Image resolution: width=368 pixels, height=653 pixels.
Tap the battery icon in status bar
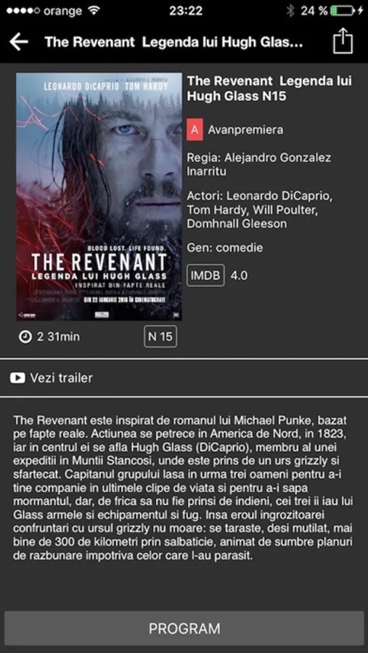click(344, 11)
